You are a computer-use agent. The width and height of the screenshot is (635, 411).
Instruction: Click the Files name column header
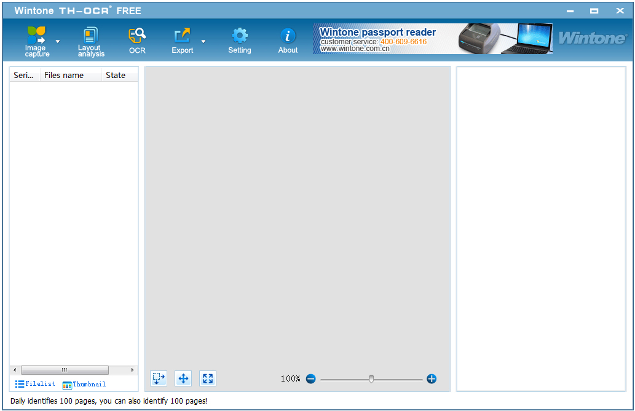pos(63,75)
